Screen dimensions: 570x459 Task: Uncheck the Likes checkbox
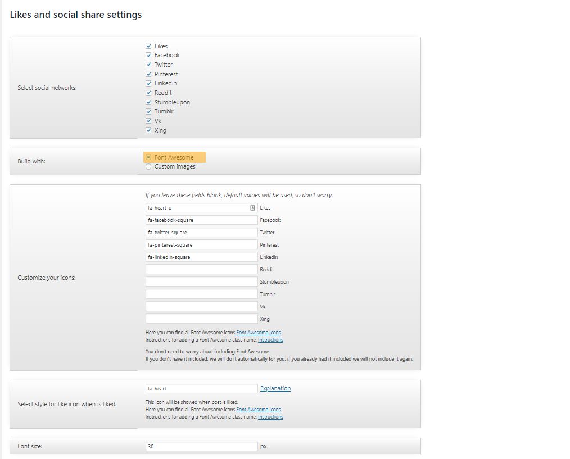[148, 46]
